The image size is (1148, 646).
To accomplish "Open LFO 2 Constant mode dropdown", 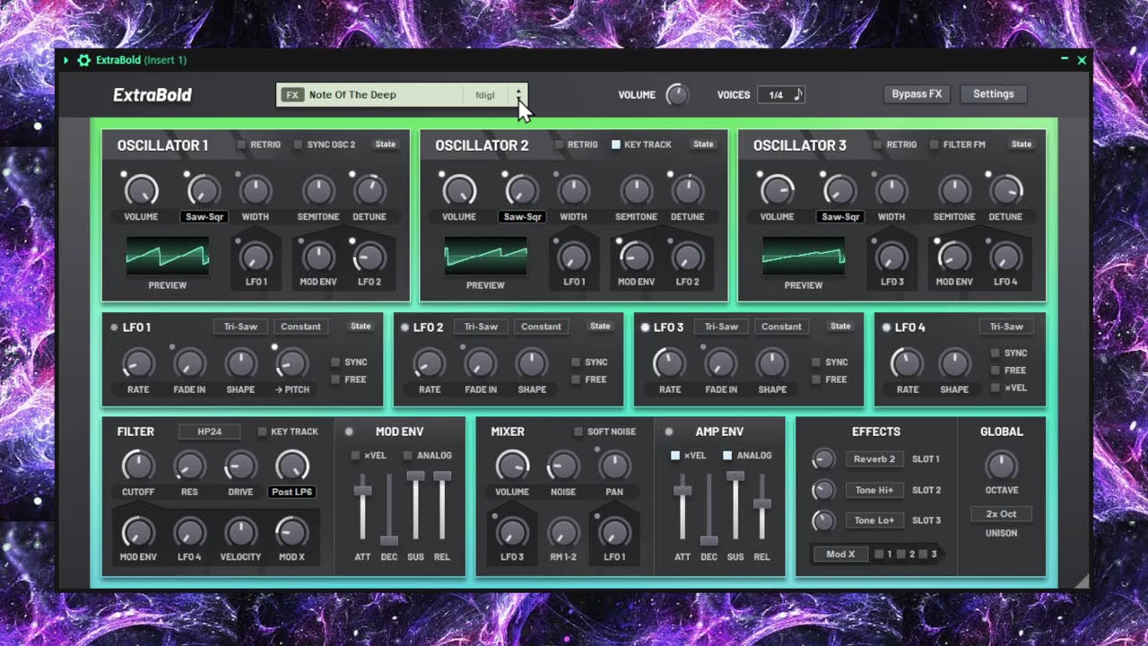I will coord(541,327).
